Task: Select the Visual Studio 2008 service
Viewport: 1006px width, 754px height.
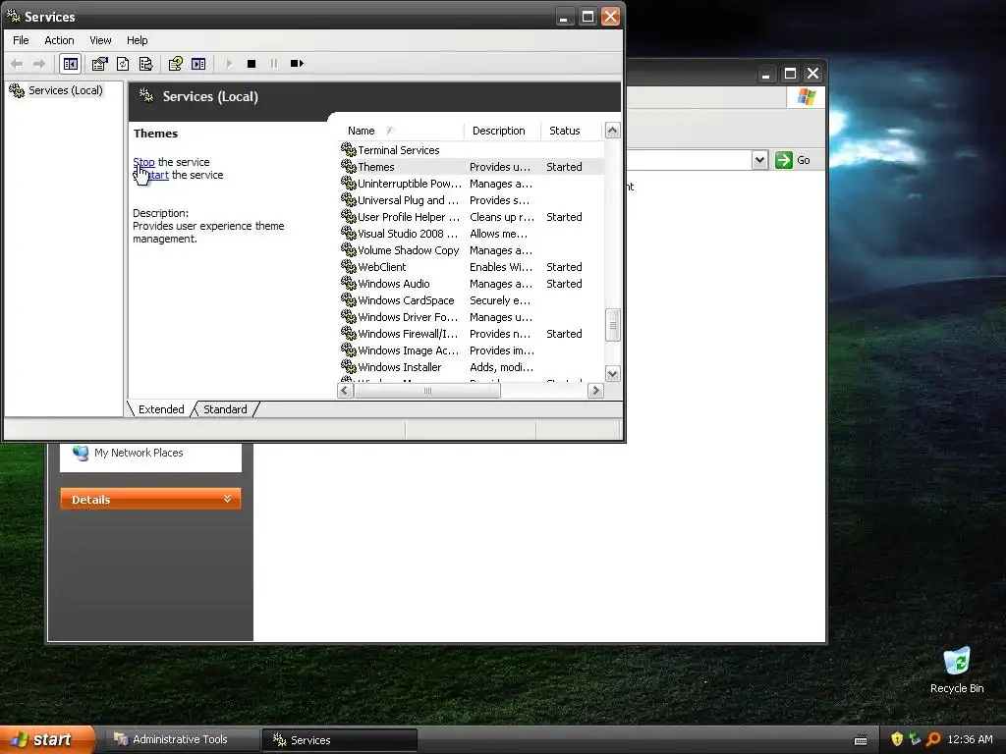Action: (x=472, y=234)
